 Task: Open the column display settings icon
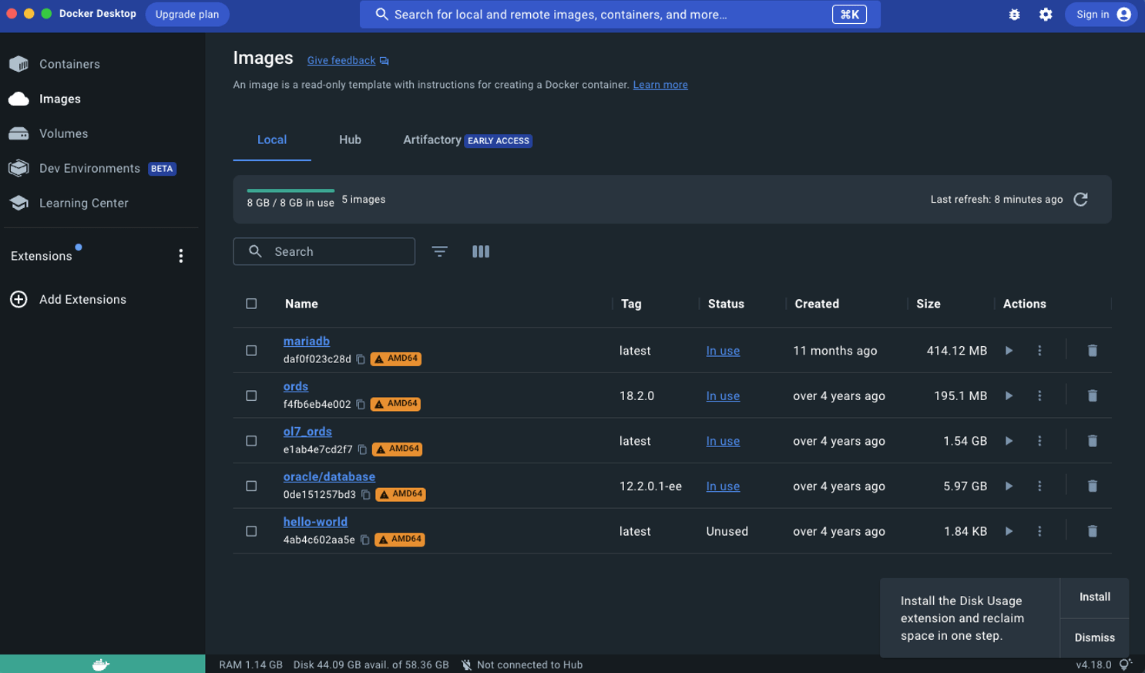click(481, 251)
